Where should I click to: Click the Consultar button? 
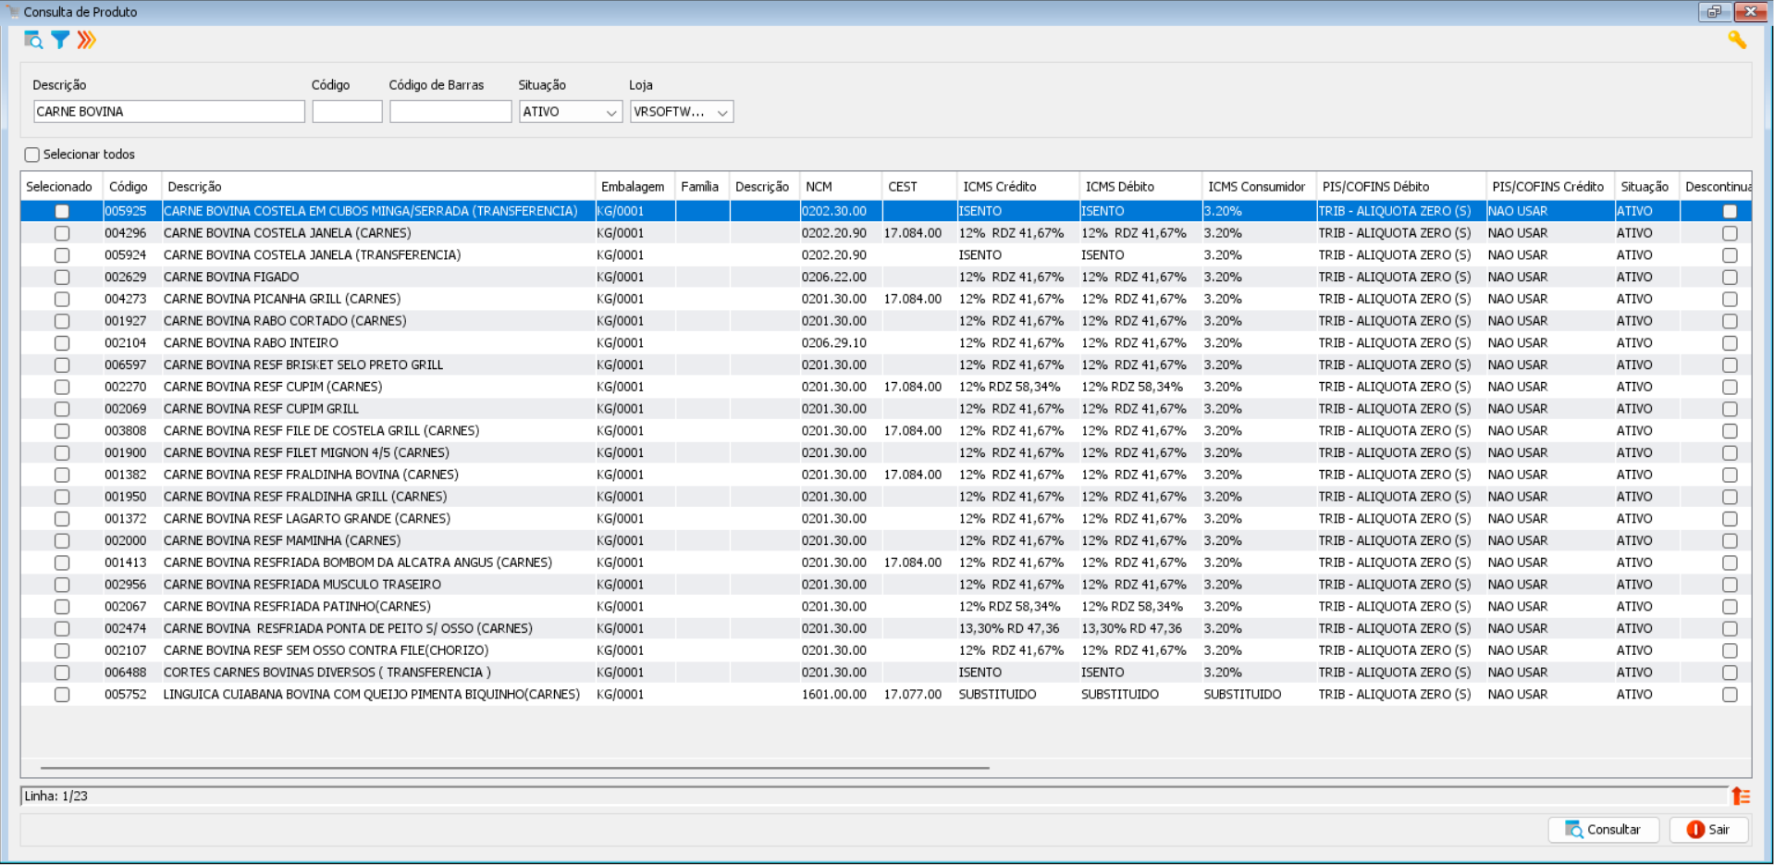(x=1602, y=830)
